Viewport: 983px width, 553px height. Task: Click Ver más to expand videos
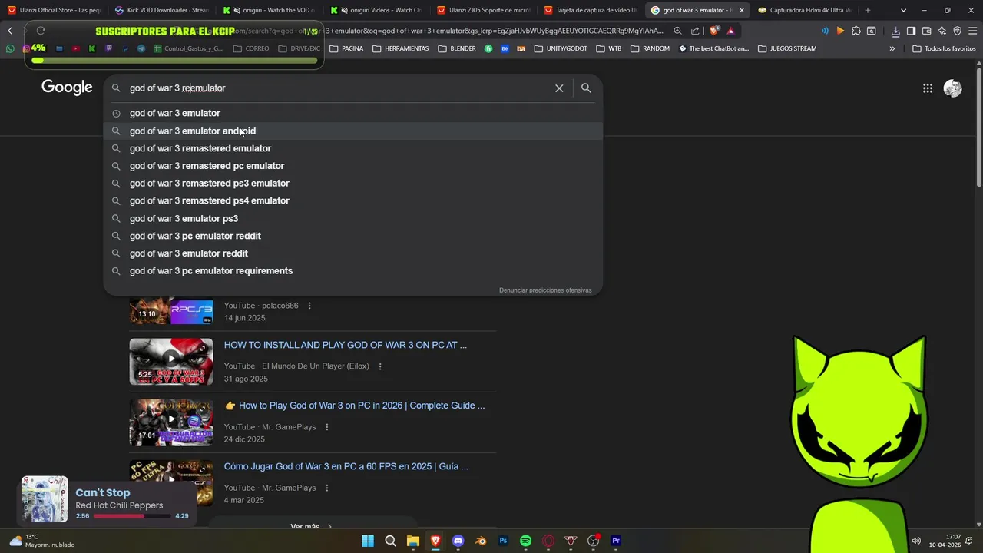(312, 526)
